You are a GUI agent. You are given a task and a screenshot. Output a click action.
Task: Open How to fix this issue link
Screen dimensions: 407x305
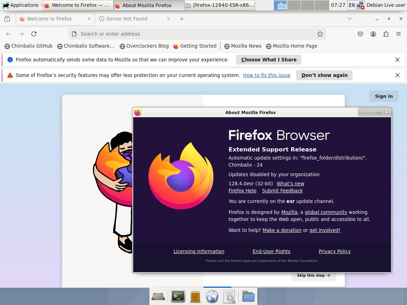click(x=267, y=75)
